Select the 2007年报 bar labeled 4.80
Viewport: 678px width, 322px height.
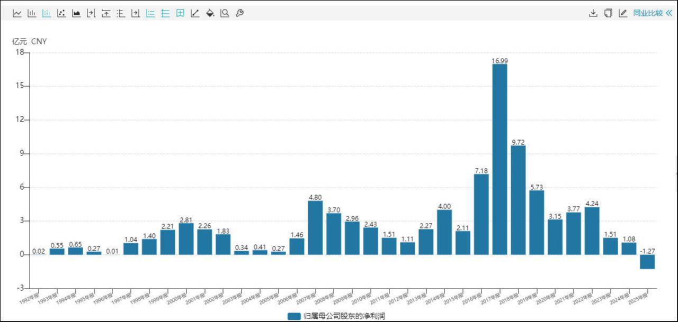[x=315, y=227]
